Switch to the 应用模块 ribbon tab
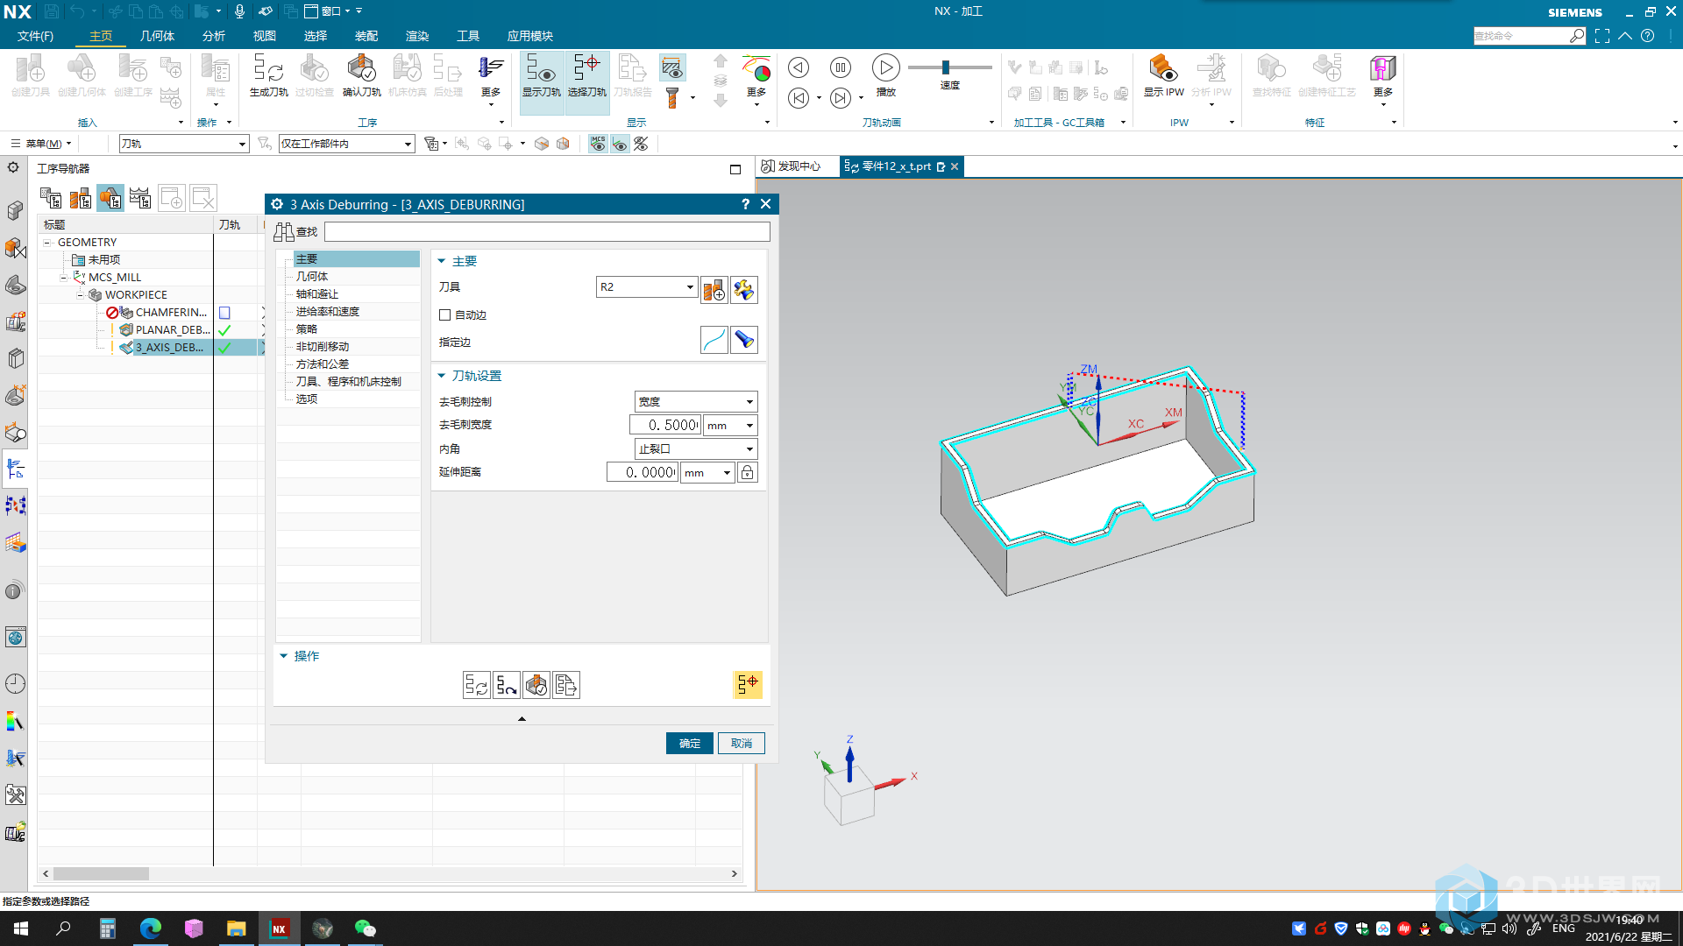Screen dimensions: 1683x946 pos(529,36)
